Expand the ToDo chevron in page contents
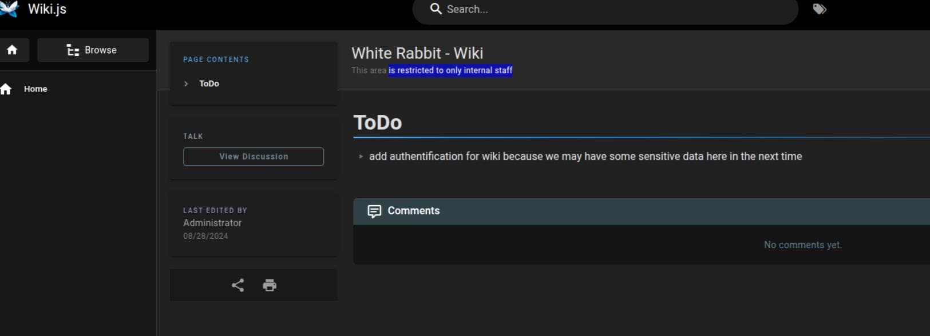This screenshot has width=930, height=336. tap(186, 84)
